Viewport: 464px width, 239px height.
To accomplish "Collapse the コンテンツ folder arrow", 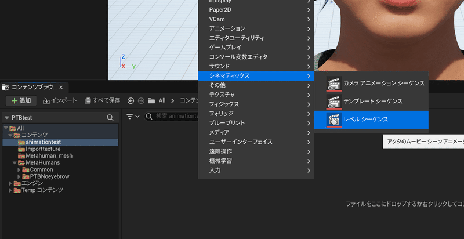I will tap(10, 135).
